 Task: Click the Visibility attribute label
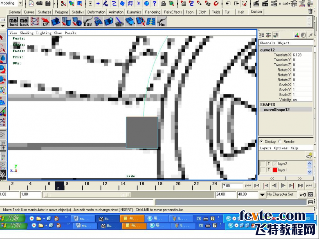(x=285, y=100)
